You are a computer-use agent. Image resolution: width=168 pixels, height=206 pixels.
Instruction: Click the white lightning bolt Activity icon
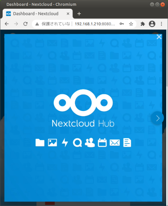tap(65, 142)
